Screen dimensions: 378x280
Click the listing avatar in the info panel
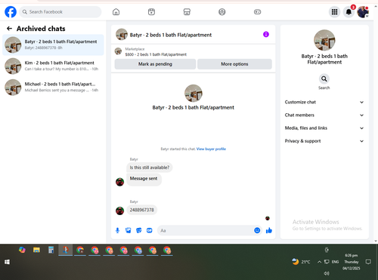[324, 40]
